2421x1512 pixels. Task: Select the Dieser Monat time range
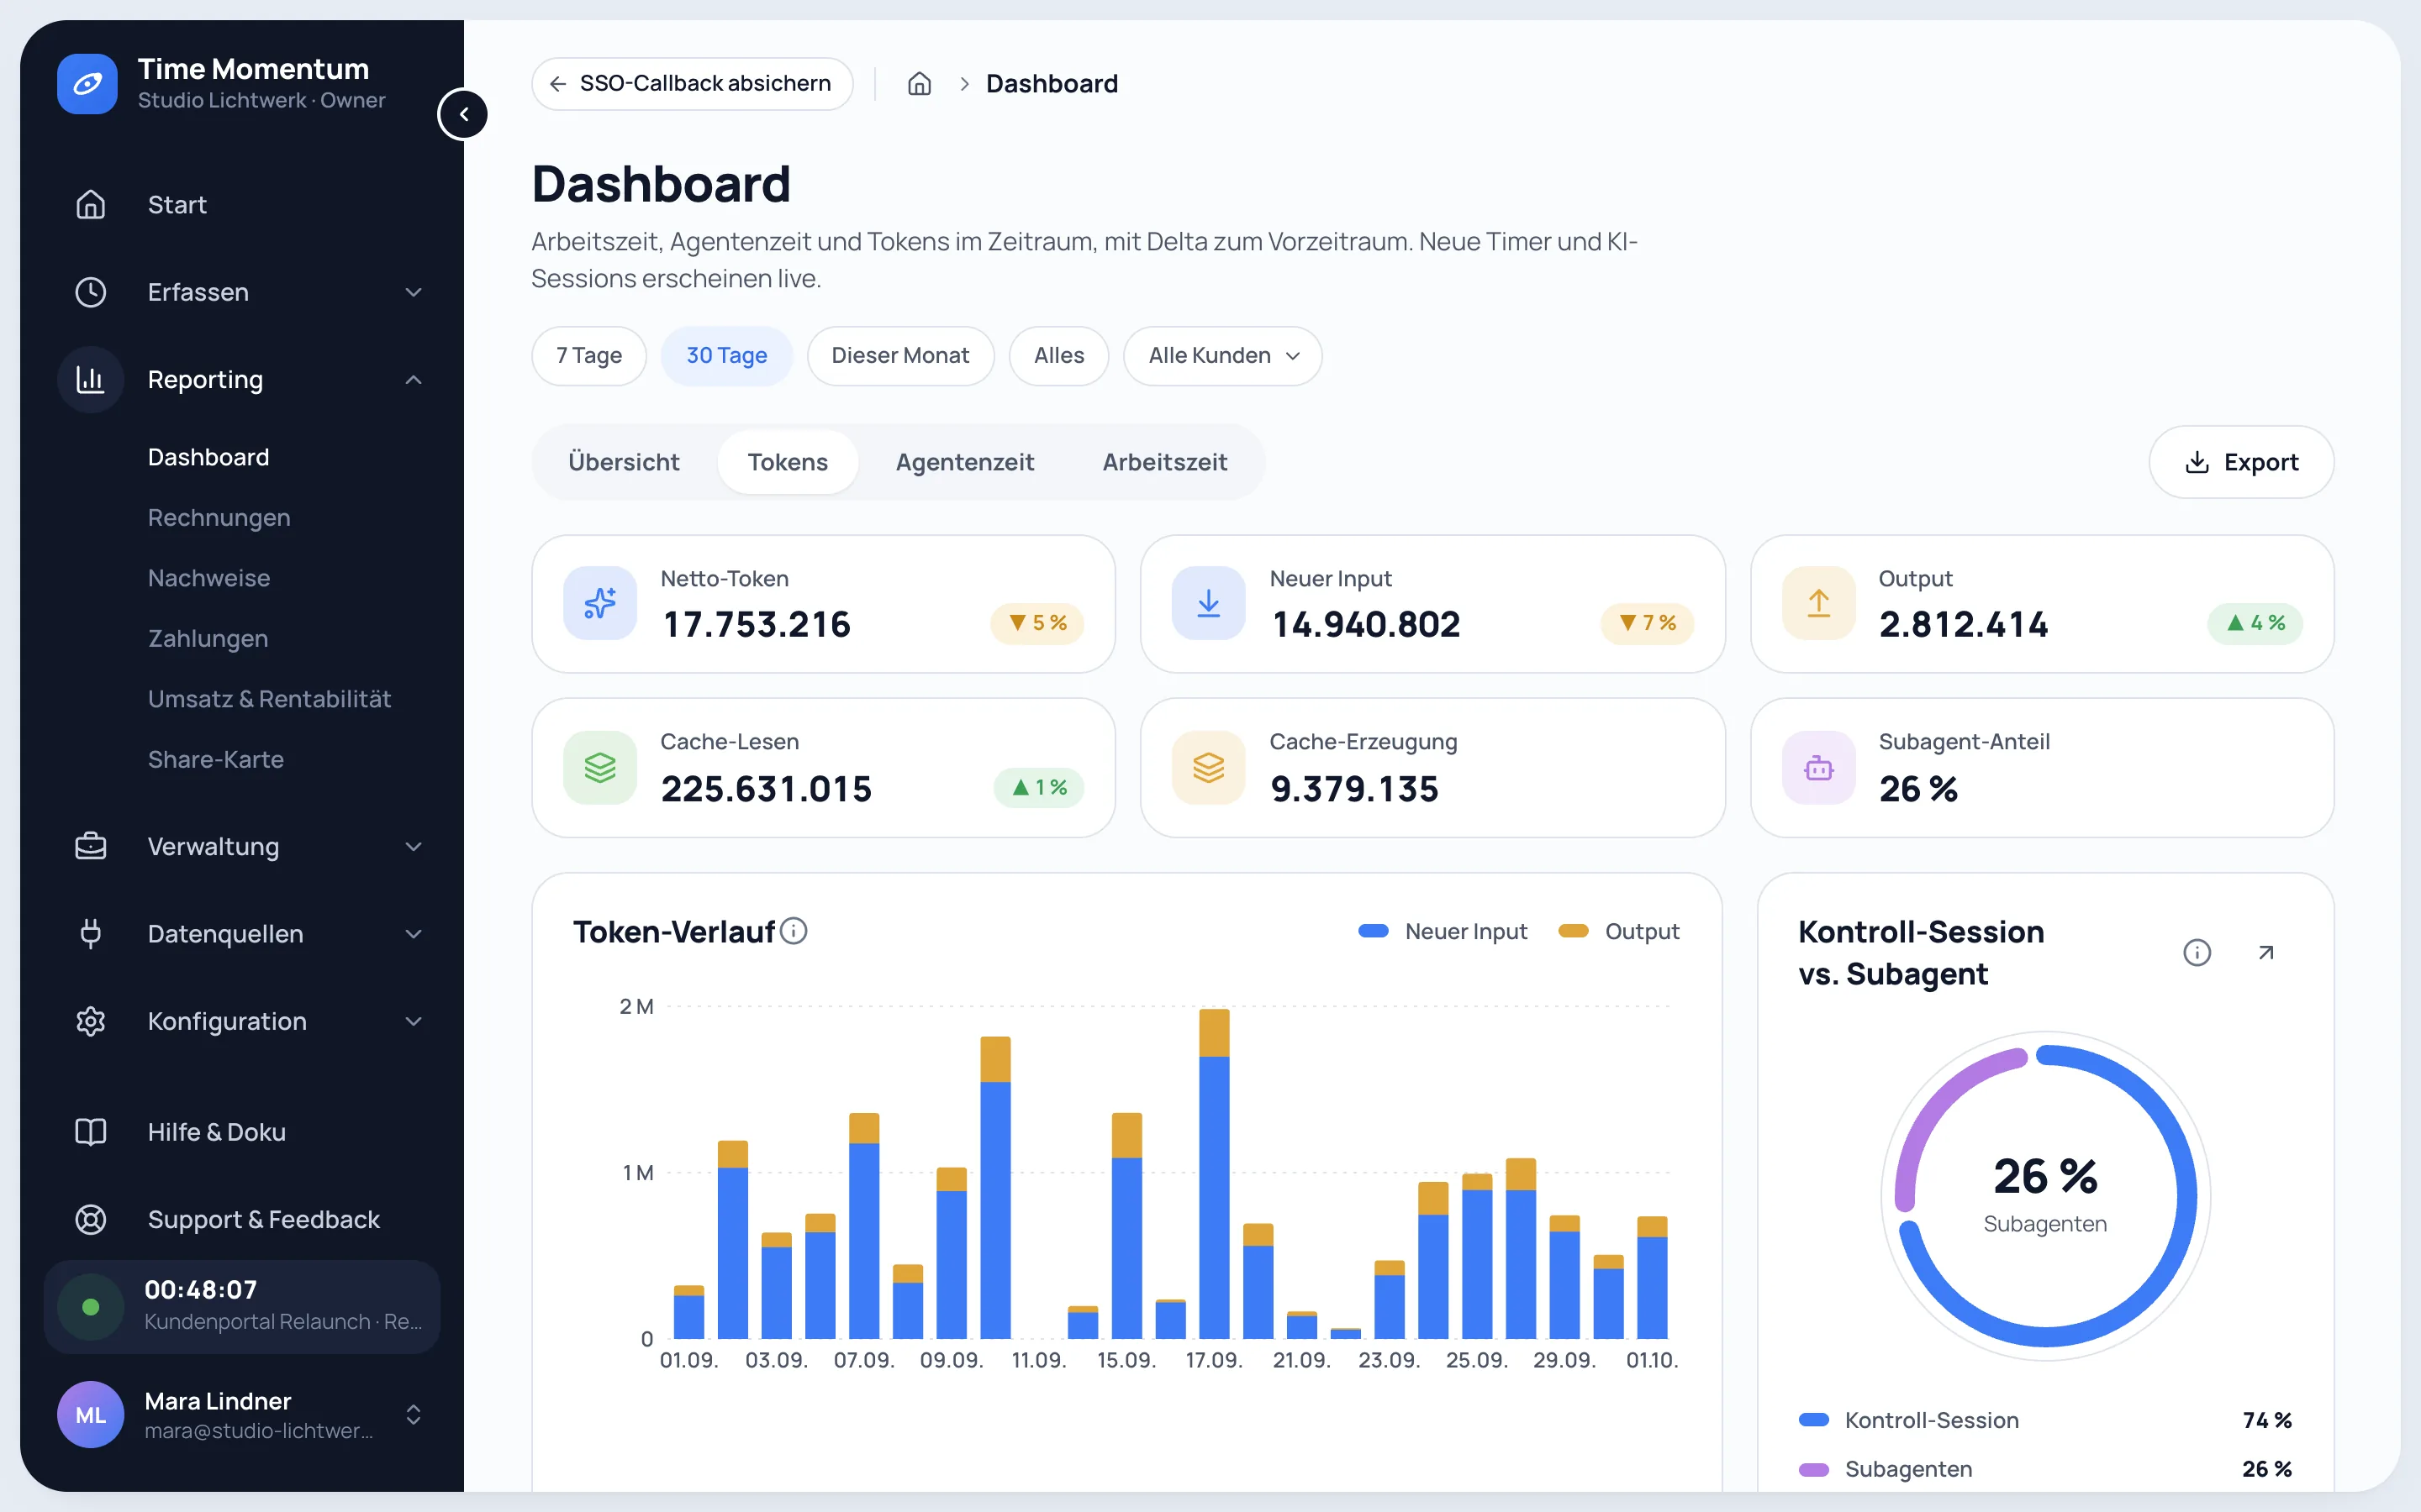[x=900, y=355]
